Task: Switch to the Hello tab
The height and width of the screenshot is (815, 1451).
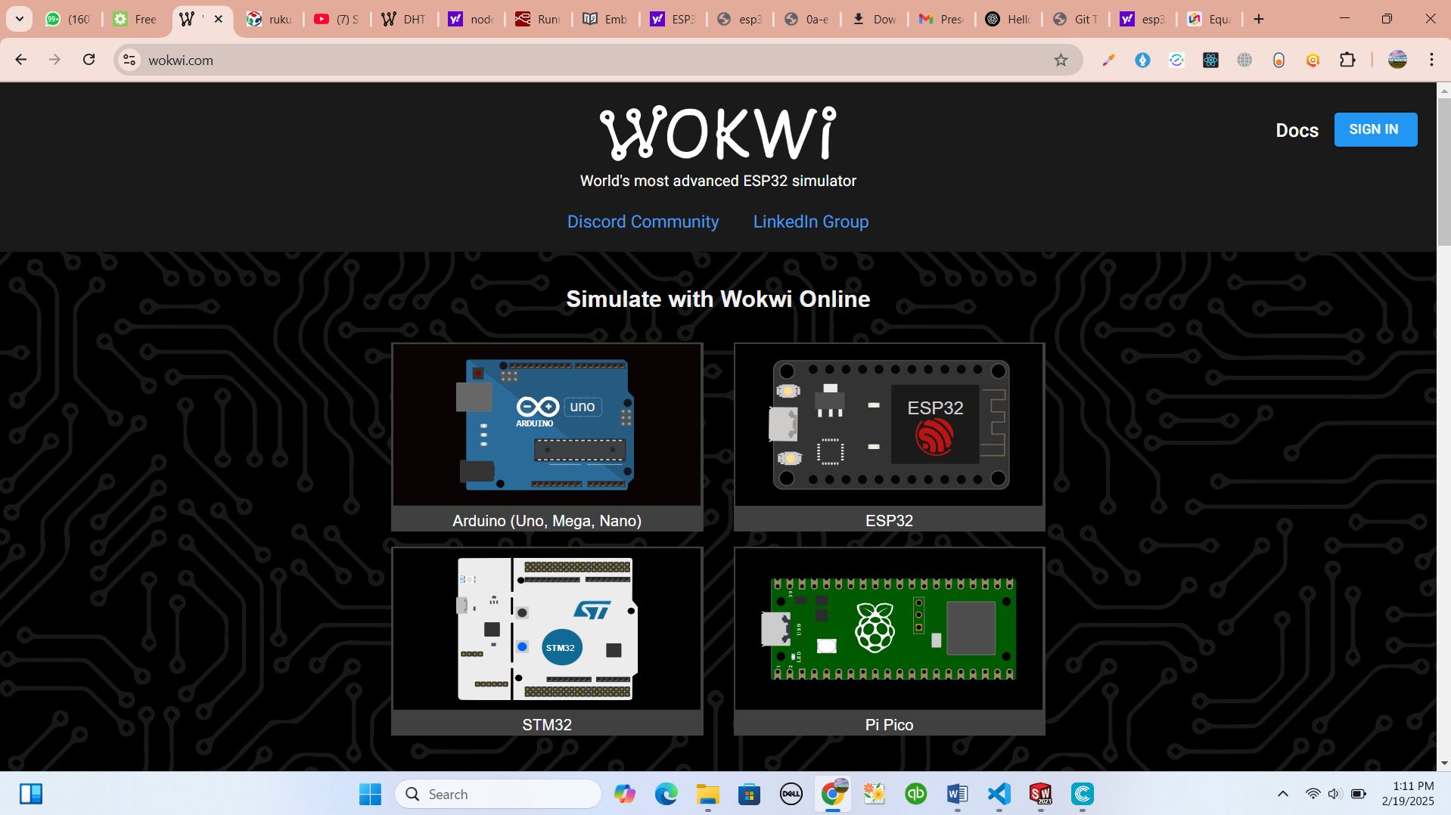Action: coord(1009,19)
